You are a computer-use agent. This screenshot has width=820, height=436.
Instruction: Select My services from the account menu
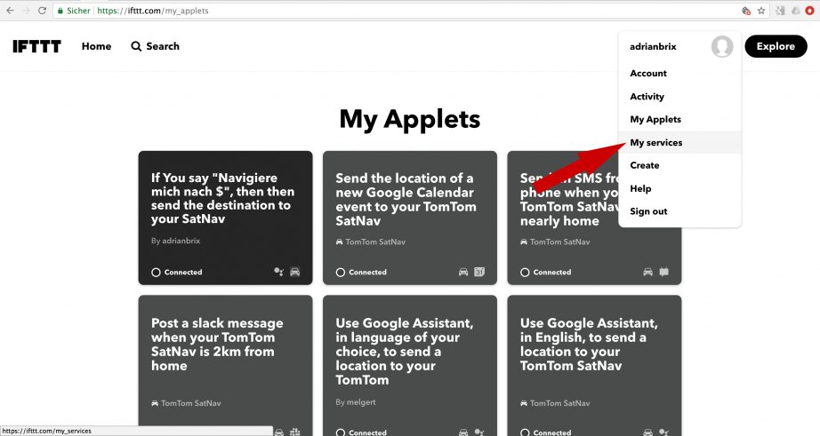pos(655,142)
